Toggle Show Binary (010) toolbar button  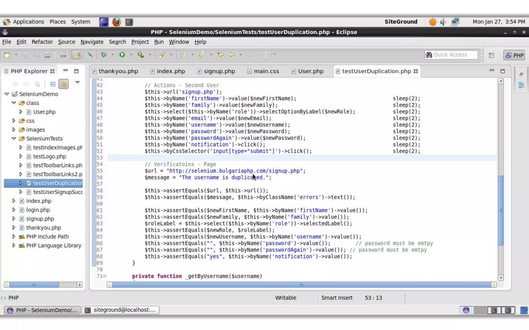[x=63, y=55]
